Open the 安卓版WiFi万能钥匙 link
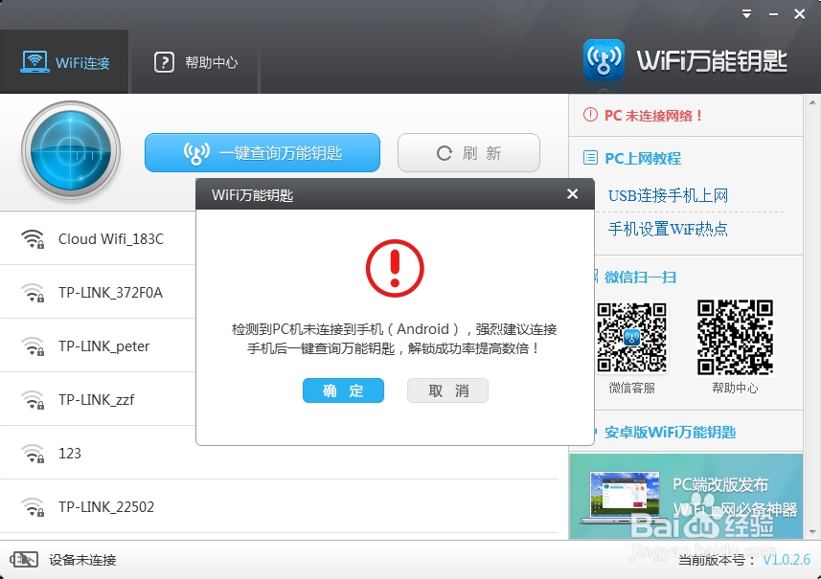This screenshot has width=821, height=579. point(671,432)
